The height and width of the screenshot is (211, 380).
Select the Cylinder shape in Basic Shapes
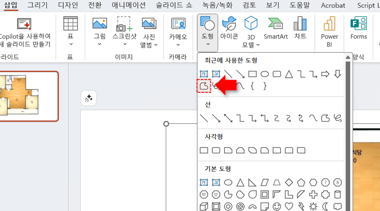coord(337,194)
